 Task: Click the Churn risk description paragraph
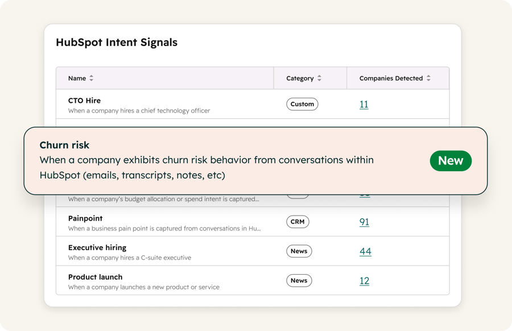coord(207,167)
